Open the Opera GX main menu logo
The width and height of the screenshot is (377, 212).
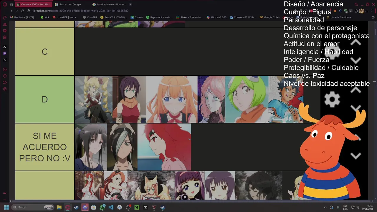5,4
